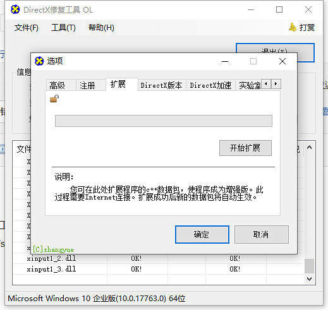Click the exit button in the main window

(275, 48)
